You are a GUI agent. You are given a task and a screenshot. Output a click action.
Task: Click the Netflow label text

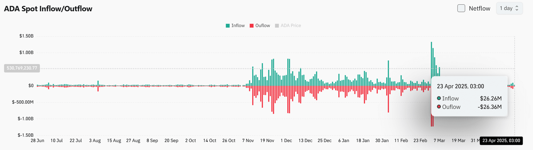tap(479, 8)
